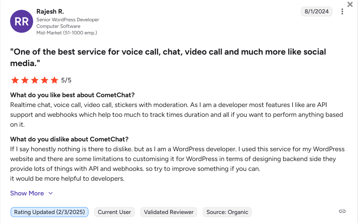Select the first red star in the rating
359x223 pixels.
(x=15, y=80)
